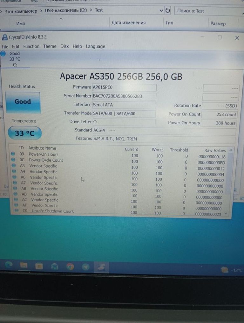Click the Attribute Name column header
244x323 pixels.
[x=42, y=148]
